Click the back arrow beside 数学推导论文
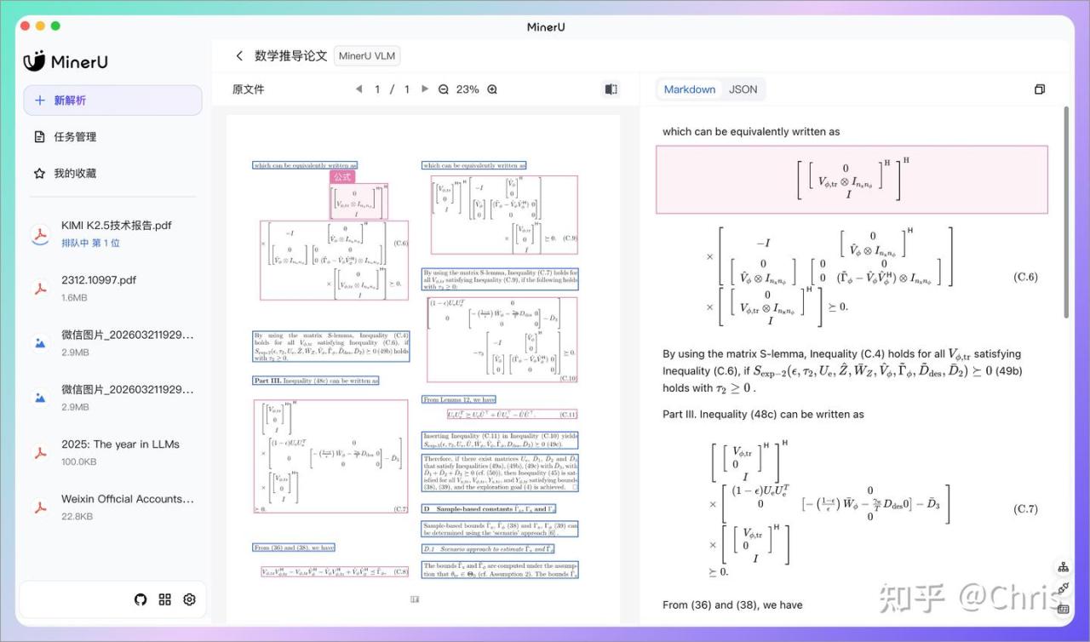 pyautogui.click(x=239, y=56)
